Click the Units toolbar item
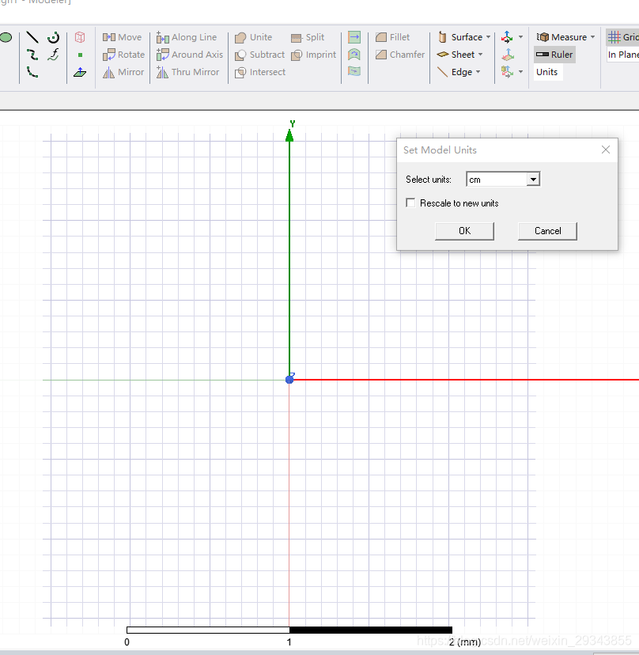This screenshot has width=639, height=655. [x=547, y=72]
